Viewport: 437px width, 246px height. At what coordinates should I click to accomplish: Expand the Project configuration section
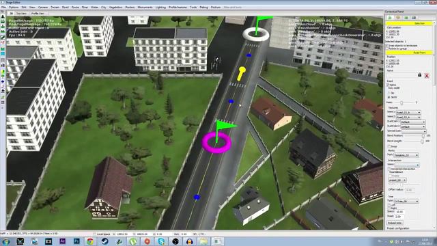[x=398, y=228]
